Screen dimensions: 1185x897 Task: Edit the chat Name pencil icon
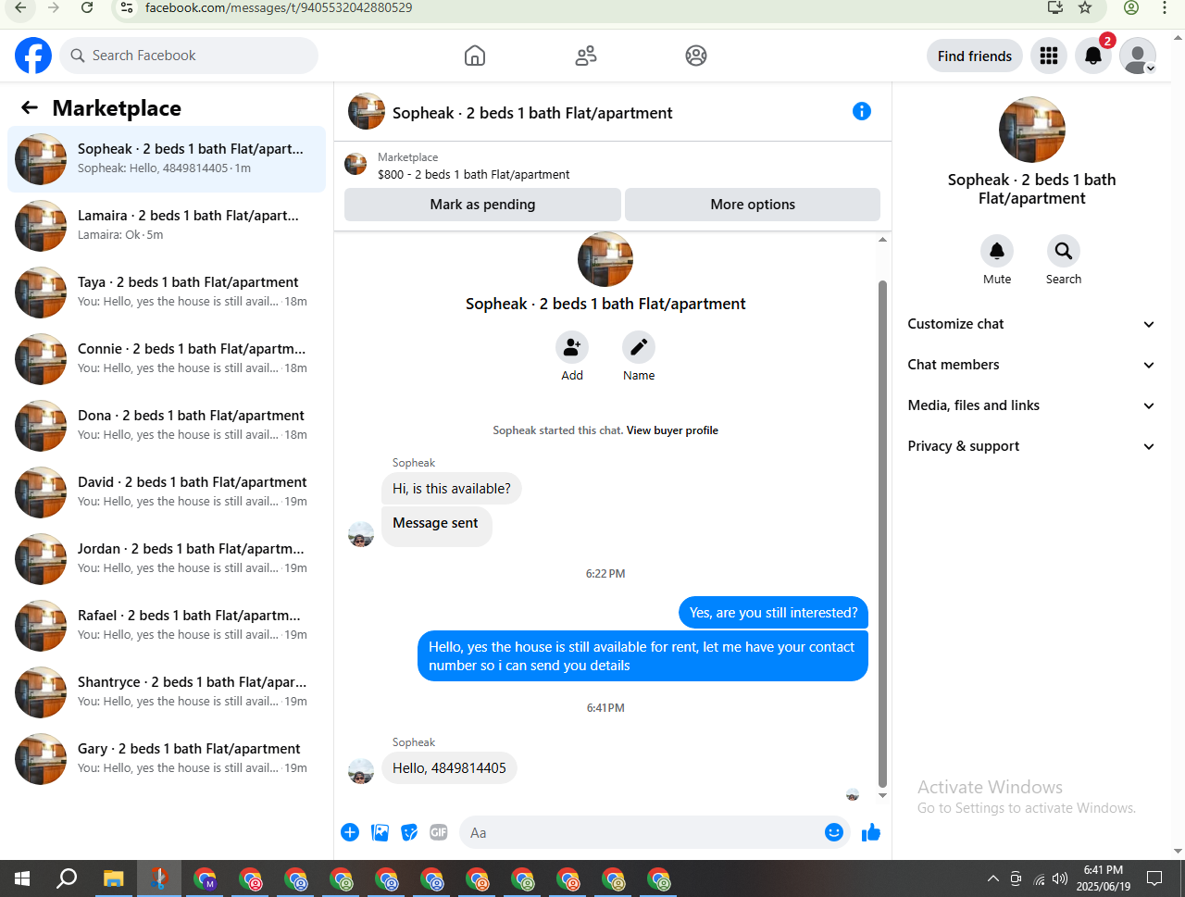click(639, 347)
